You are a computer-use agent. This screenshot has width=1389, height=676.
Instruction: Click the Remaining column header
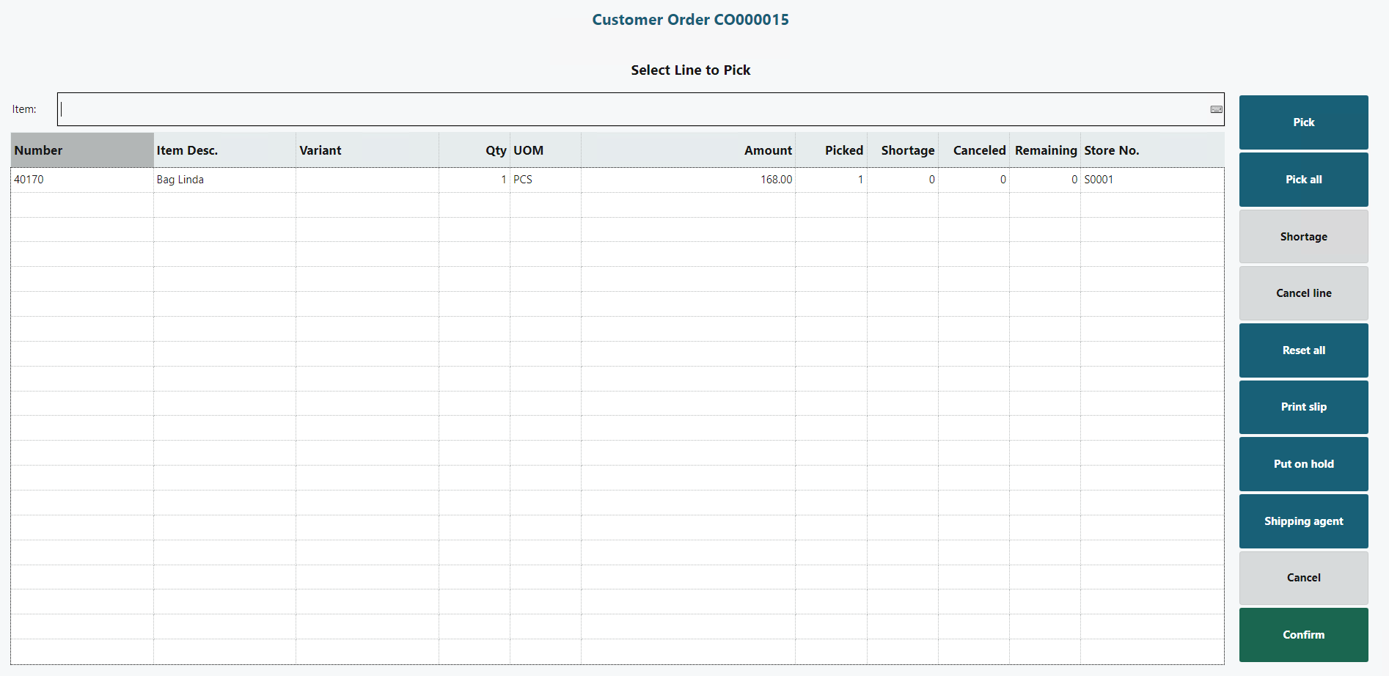pyautogui.click(x=1045, y=150)
